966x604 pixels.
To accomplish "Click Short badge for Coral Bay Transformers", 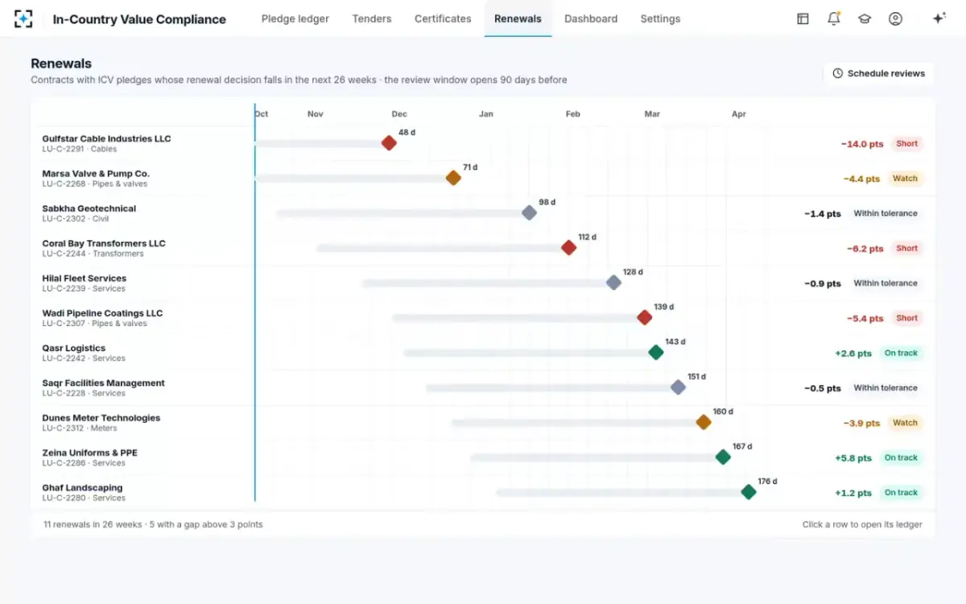I will [907, 248].
